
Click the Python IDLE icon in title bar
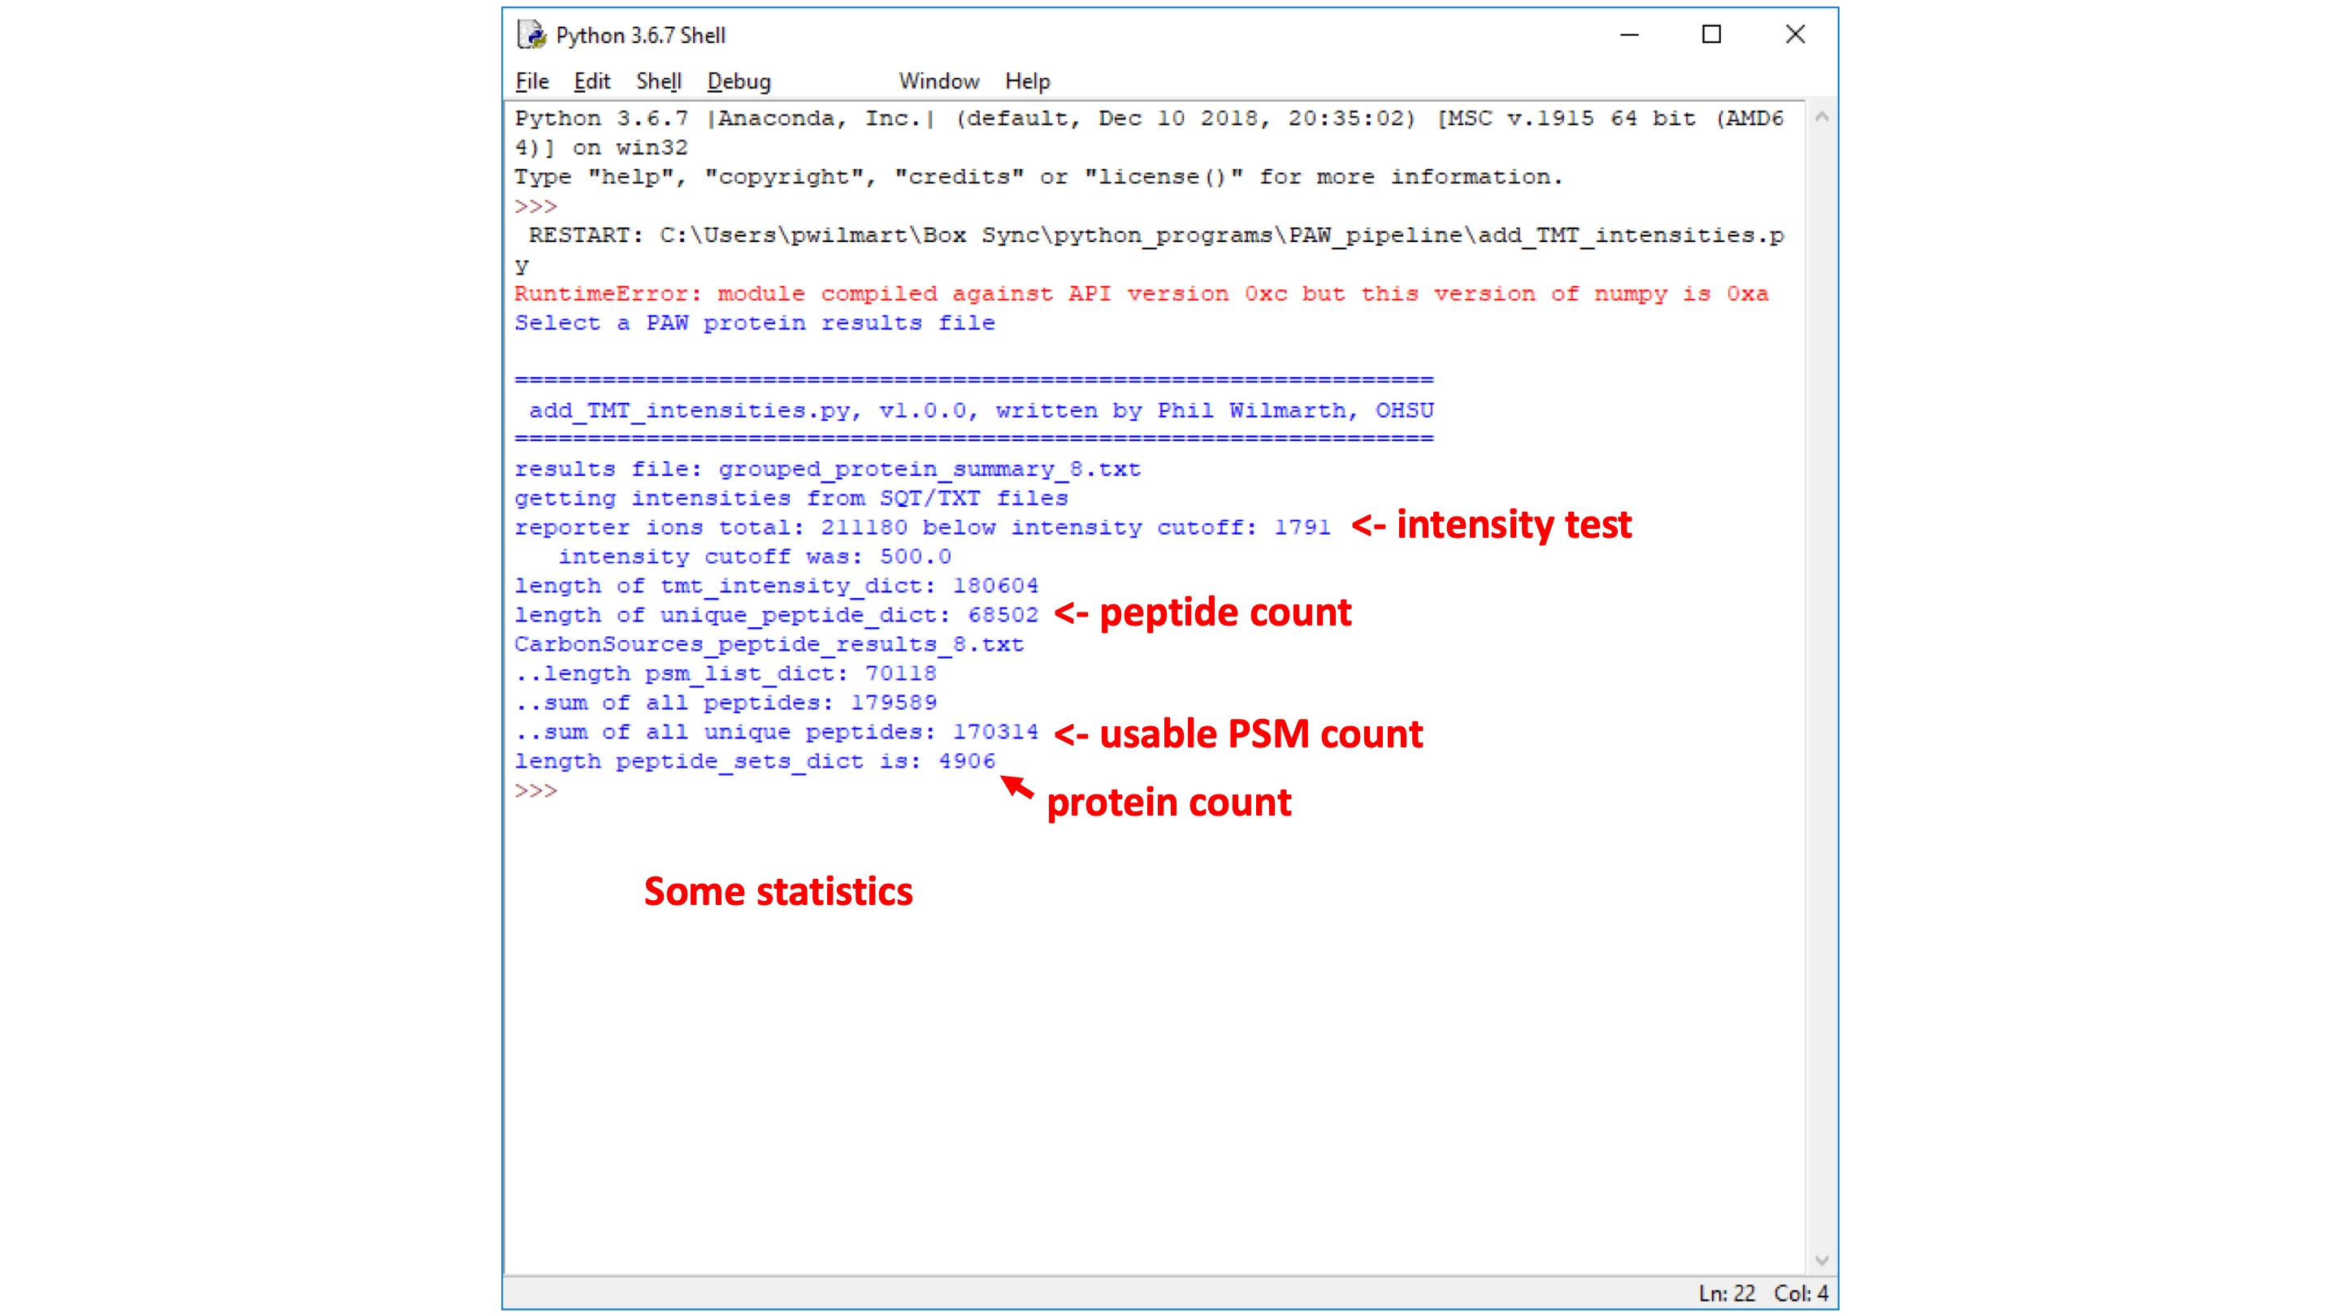coord(531,34)
